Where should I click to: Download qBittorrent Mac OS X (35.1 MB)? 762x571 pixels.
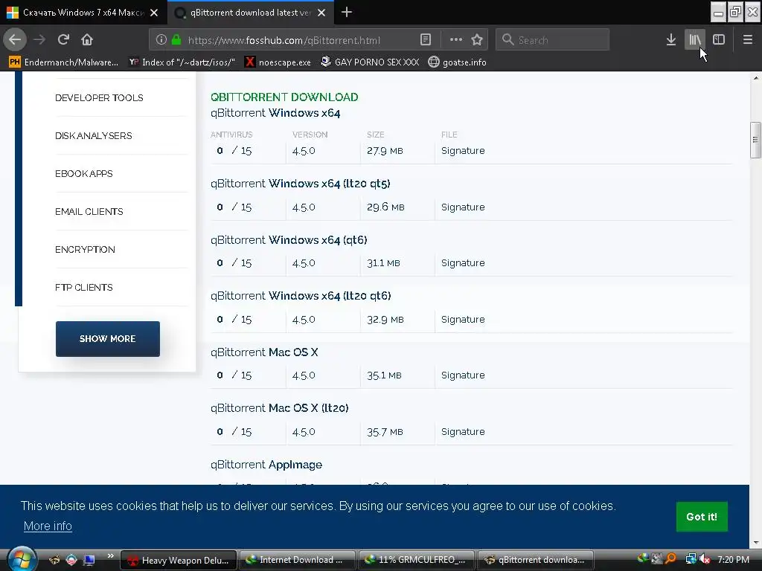coord(264,352)
